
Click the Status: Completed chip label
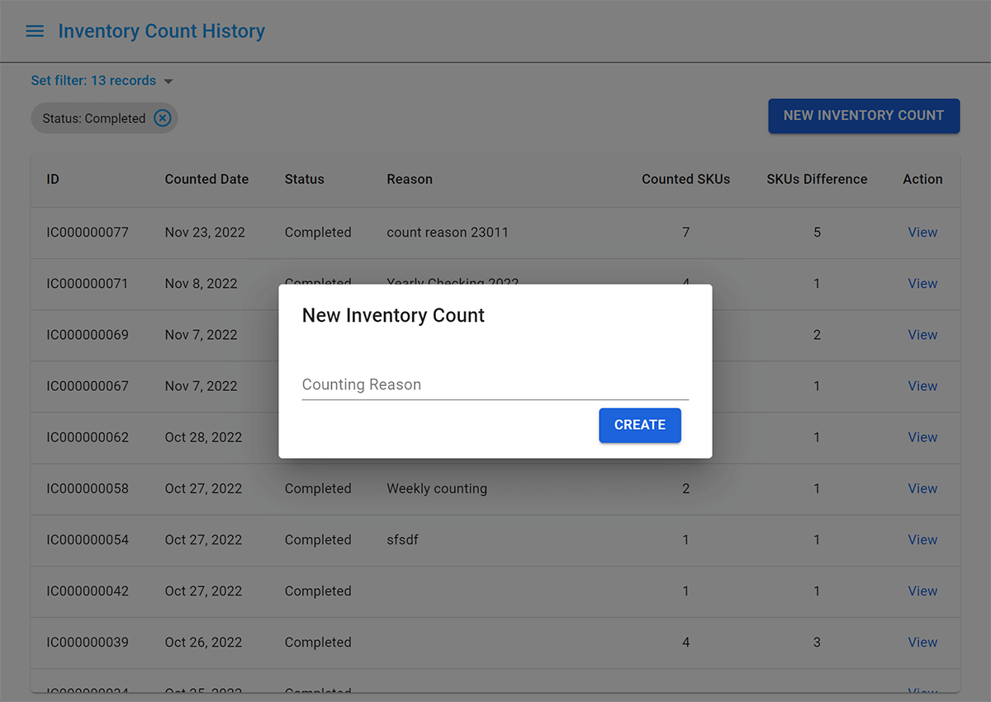click(93, 119)
